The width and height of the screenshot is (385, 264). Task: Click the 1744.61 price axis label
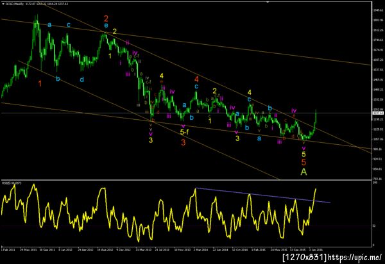[378, 40]
